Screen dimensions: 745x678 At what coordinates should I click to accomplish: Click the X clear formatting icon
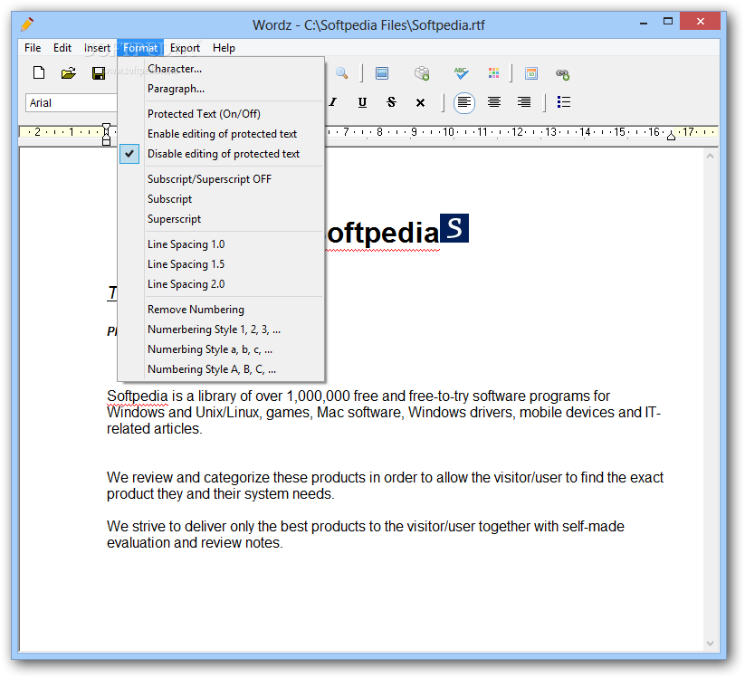coord(420,102)
